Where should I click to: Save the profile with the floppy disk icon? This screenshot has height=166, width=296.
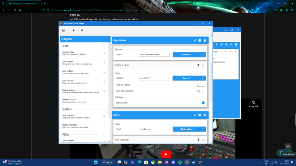63,30
